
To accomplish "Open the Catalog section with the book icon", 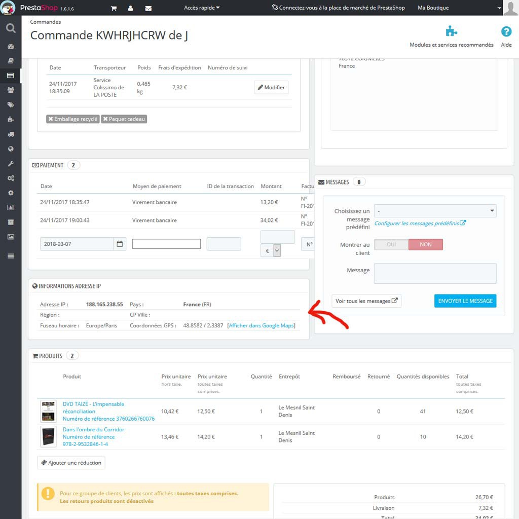I will (x=10, y=61).
